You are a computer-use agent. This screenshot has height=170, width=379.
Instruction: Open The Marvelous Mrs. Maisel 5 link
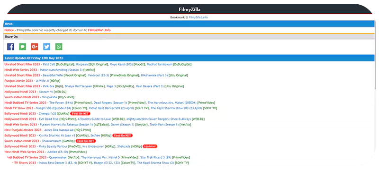[100, 157]
